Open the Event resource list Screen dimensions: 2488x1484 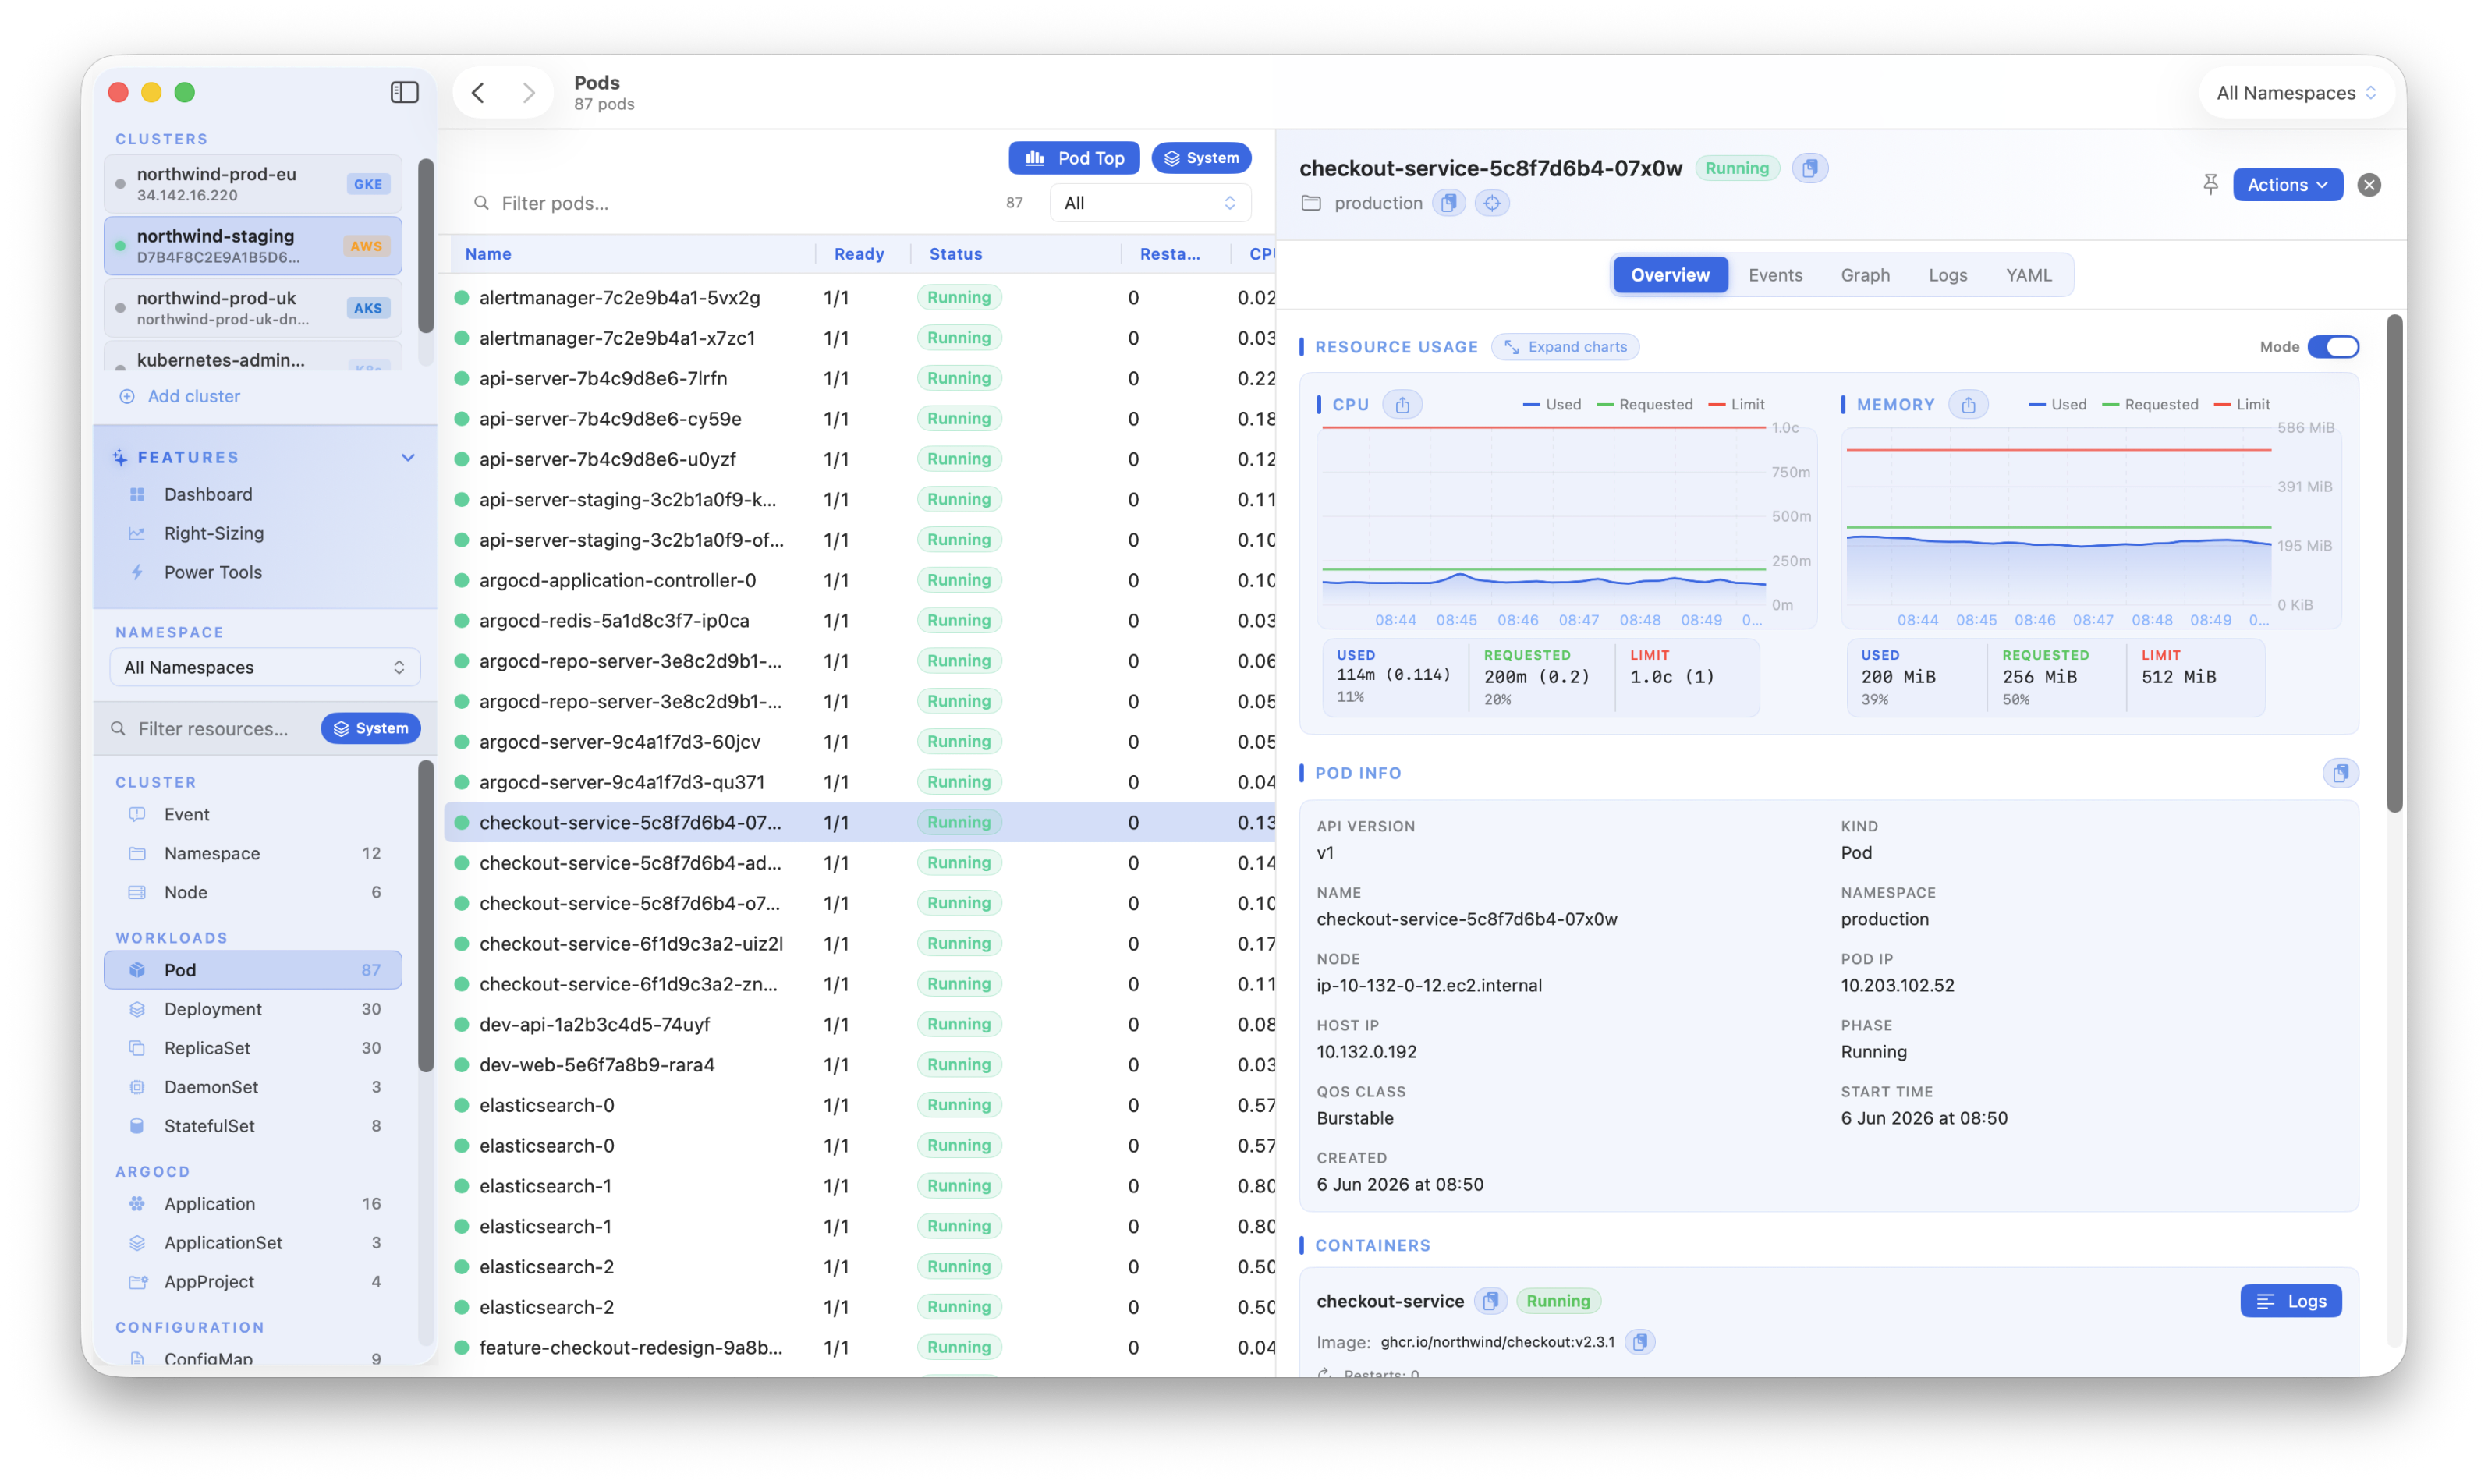click(253, 814)
